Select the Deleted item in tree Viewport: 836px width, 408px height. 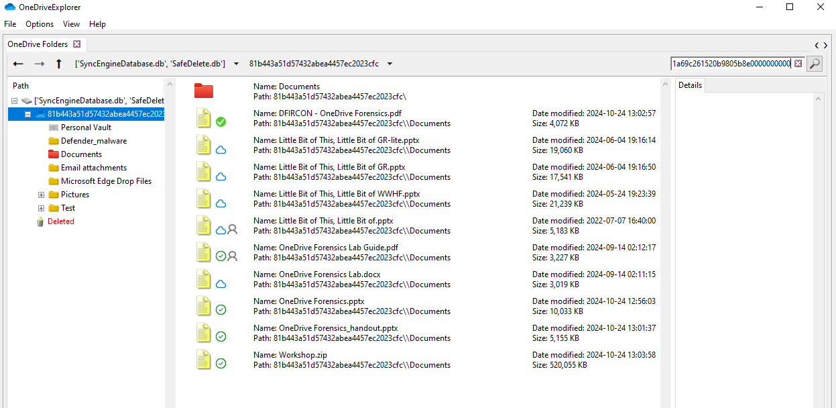(60, 221)
